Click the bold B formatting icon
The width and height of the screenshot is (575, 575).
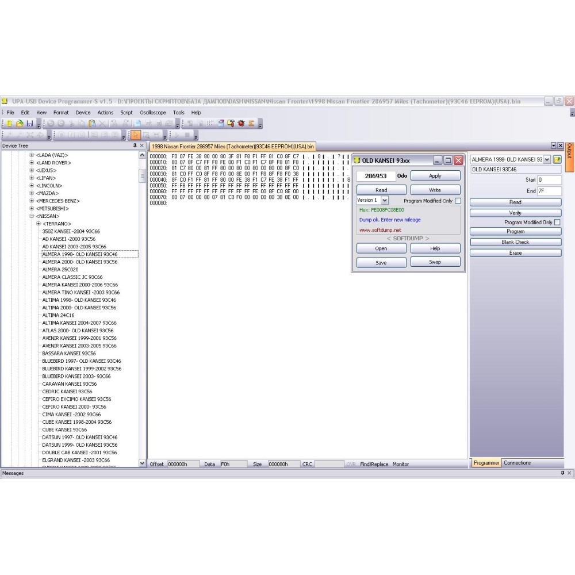point(62,135)
